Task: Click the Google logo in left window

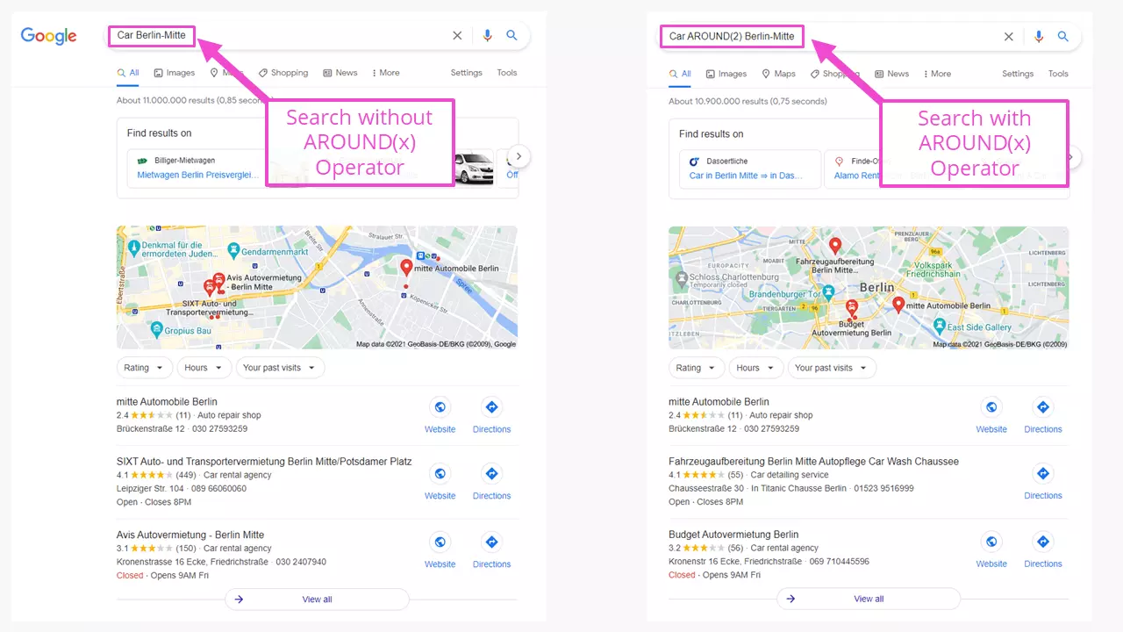Action: (x=48, y=36)
